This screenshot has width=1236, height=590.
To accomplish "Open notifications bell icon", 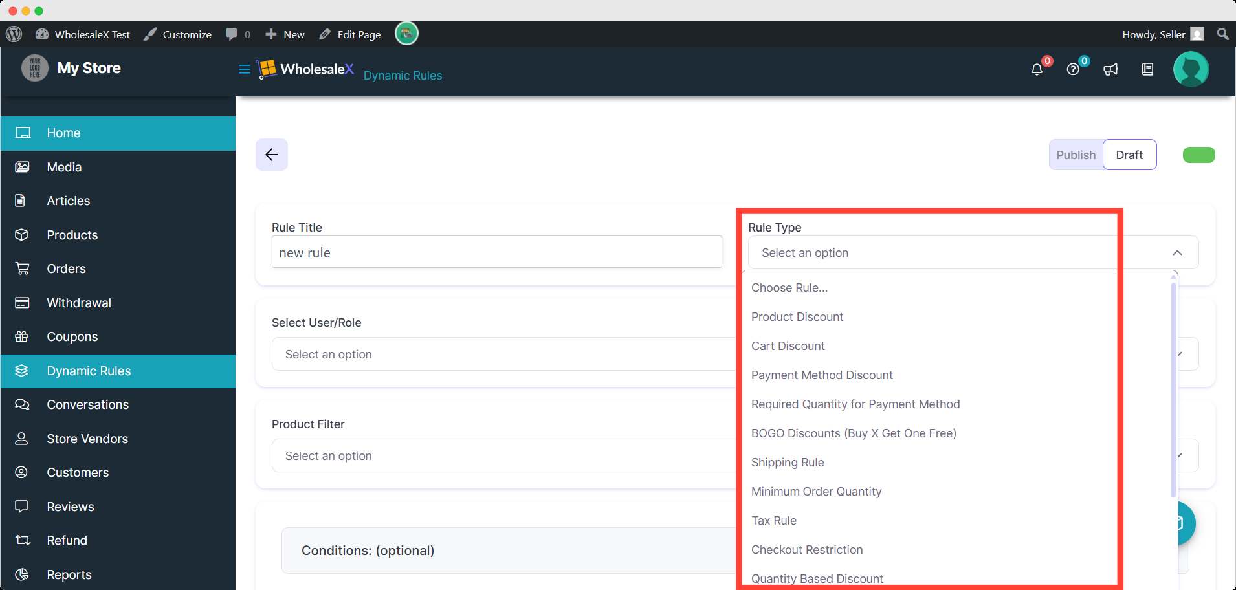I will (1037, 69).
